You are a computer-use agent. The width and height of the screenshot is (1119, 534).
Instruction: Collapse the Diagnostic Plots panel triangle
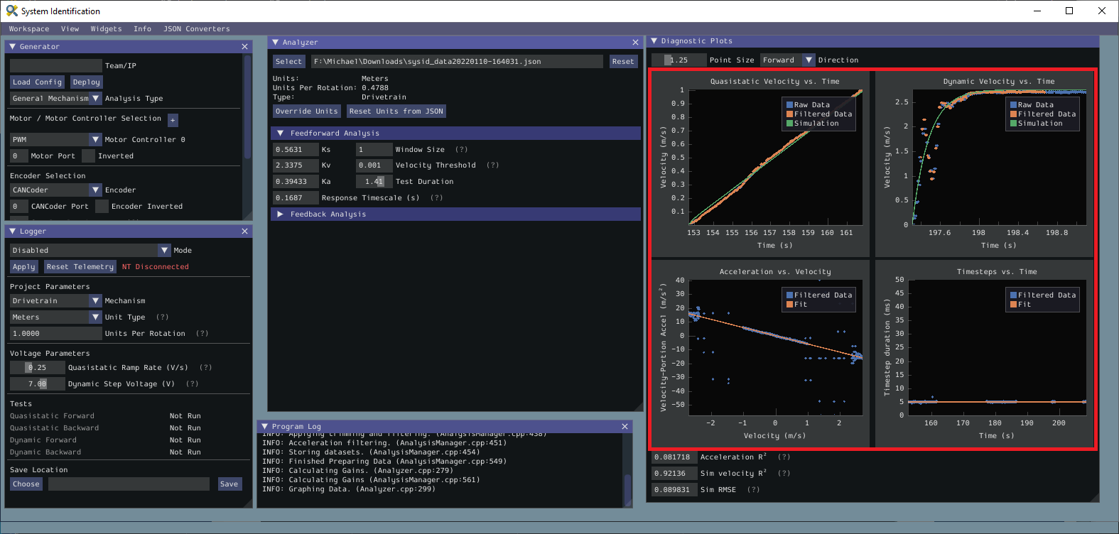pyautogui.click(x=654, y=41)
